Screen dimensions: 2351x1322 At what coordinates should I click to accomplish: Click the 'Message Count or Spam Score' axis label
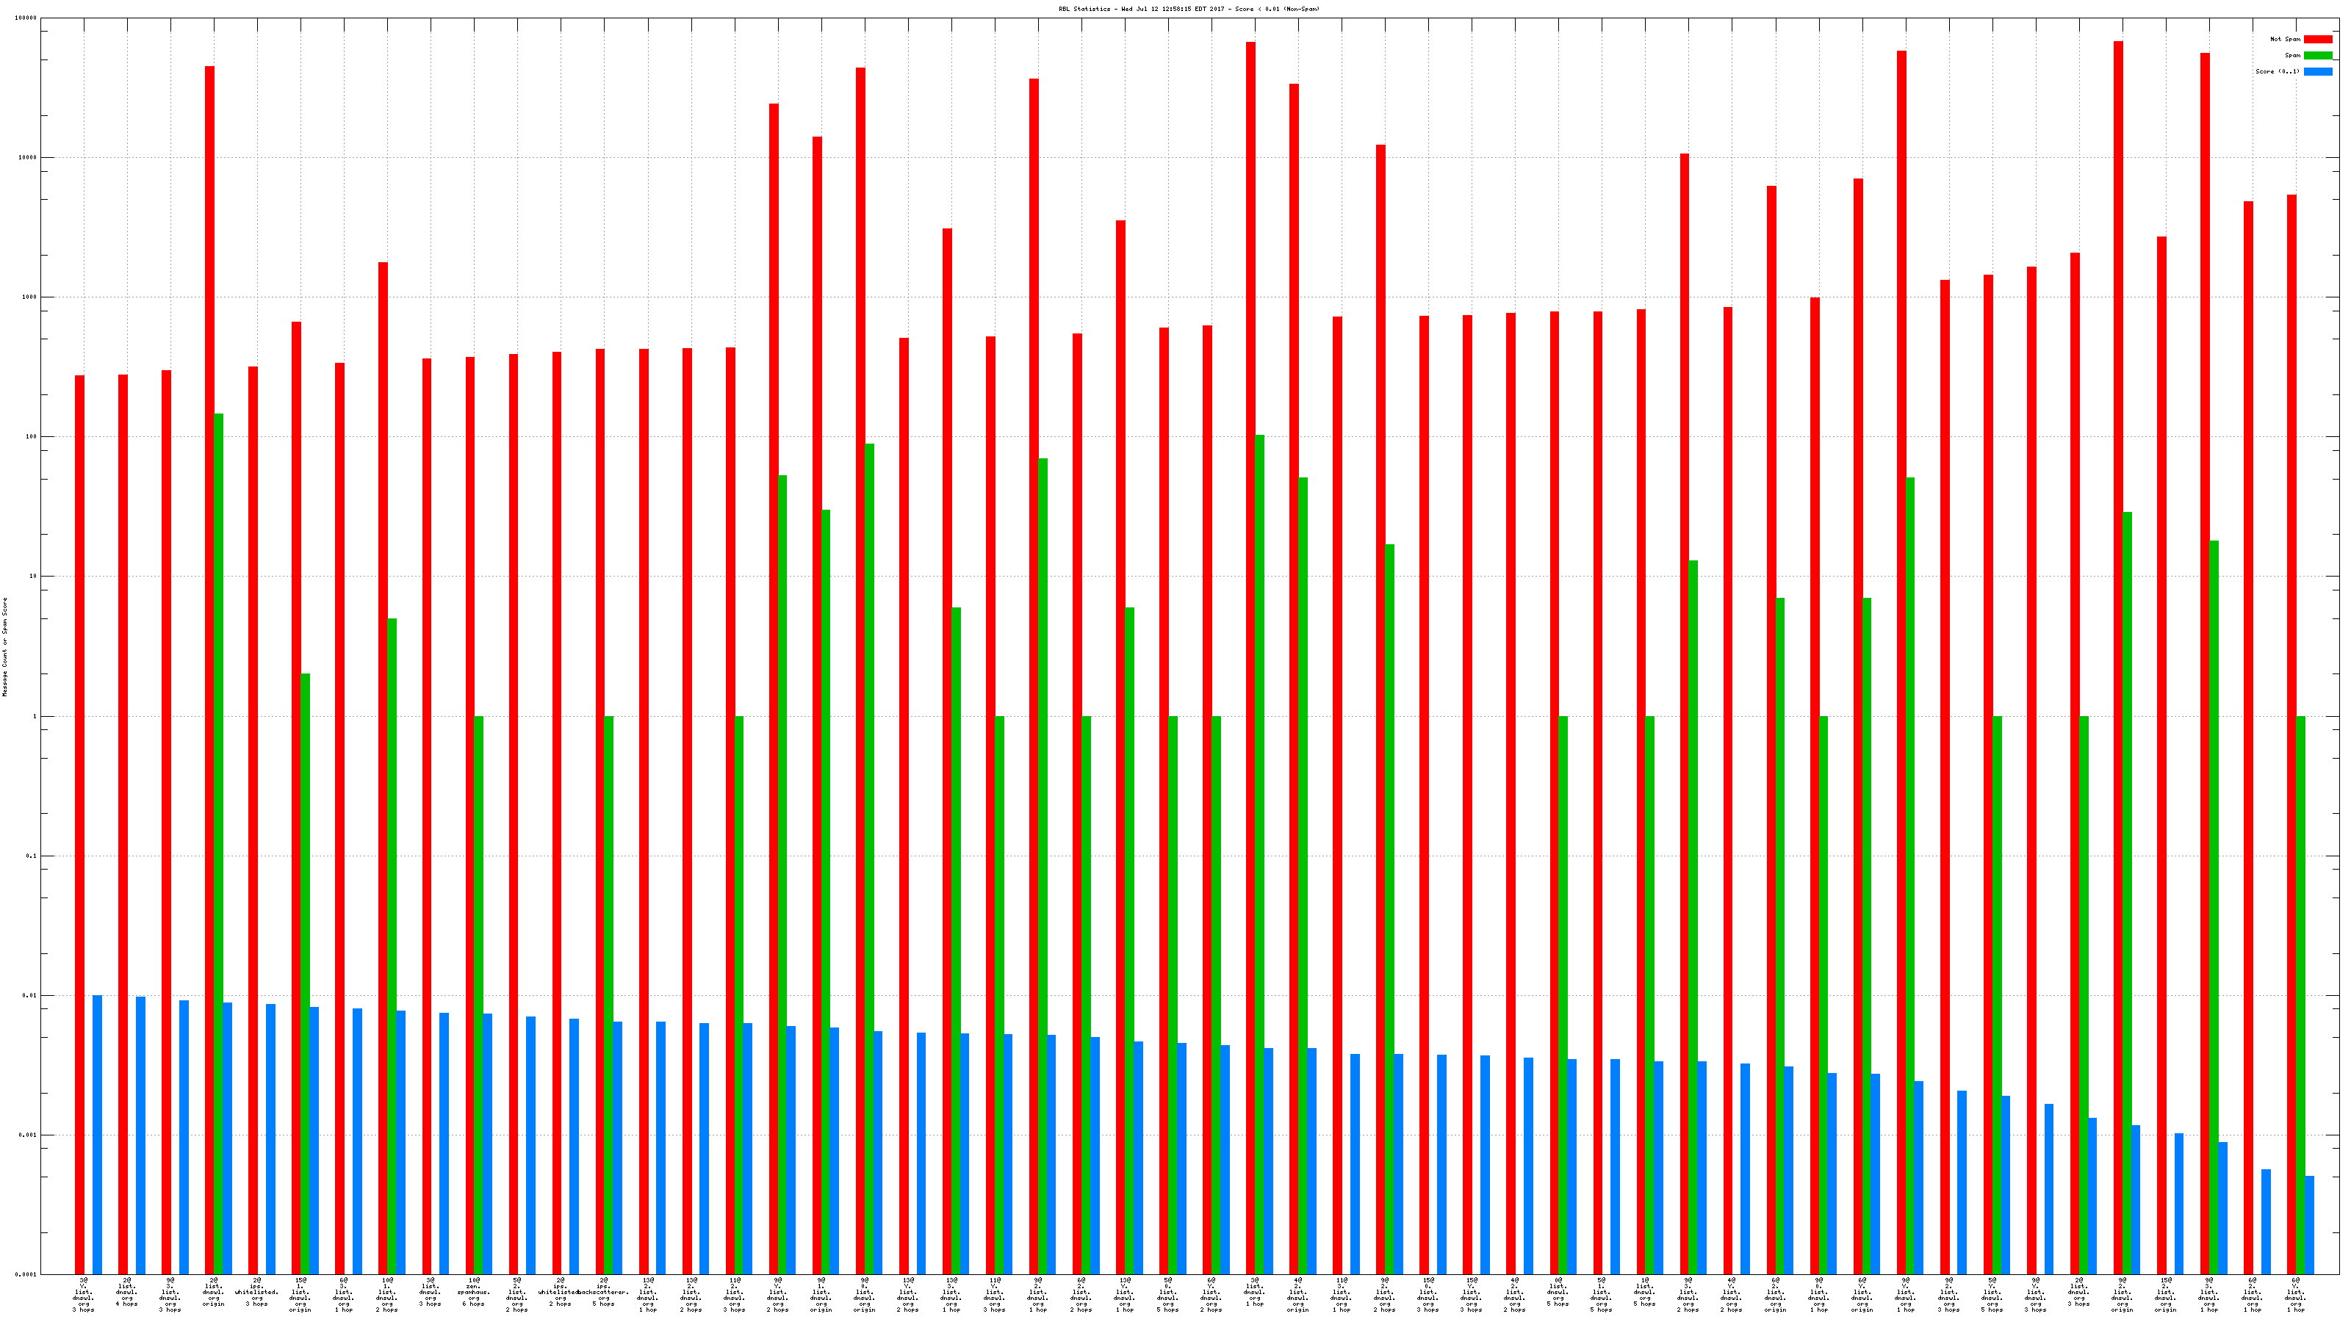tap(4, 647)
